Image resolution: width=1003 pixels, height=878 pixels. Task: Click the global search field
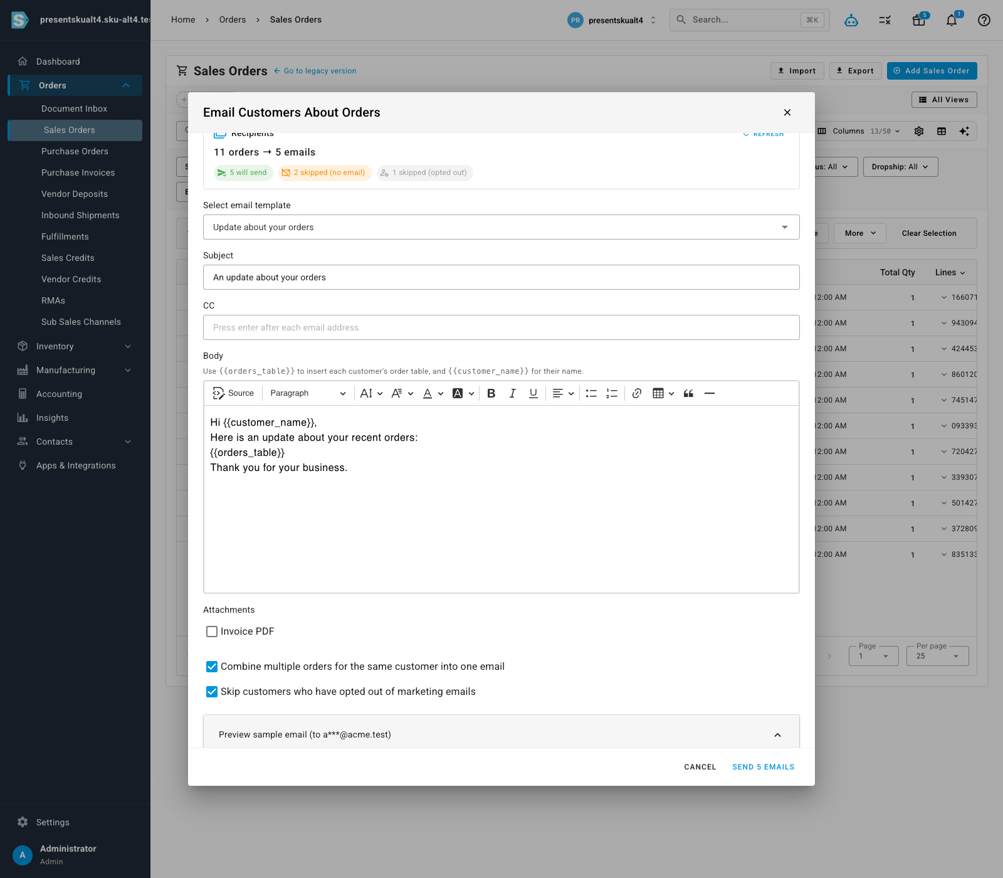(x=749, y=20)
